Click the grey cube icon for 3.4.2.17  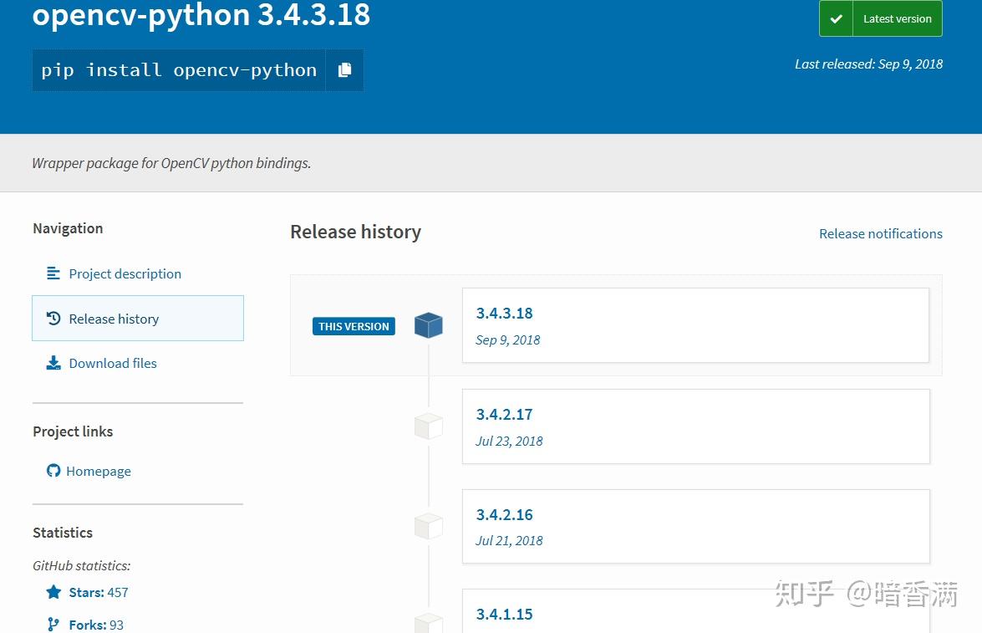[x=429, y=426]
